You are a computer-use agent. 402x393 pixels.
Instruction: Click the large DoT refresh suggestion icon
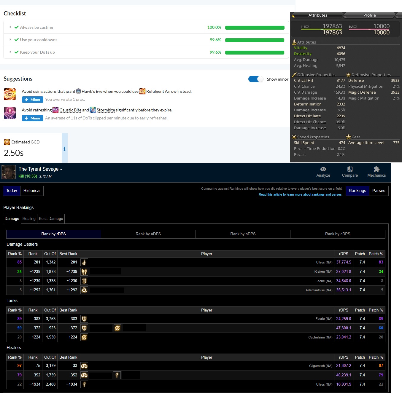point(10,113)
